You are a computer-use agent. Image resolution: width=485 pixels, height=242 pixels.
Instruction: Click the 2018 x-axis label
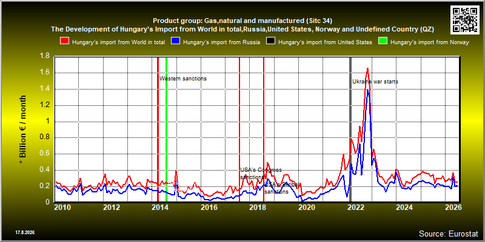coord(257,208)
